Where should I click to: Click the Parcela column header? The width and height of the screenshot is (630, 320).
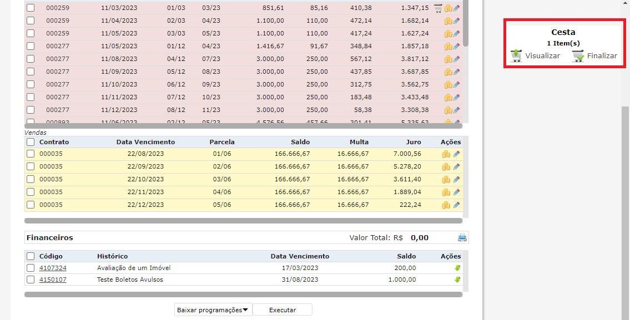[x=222, y=142]
